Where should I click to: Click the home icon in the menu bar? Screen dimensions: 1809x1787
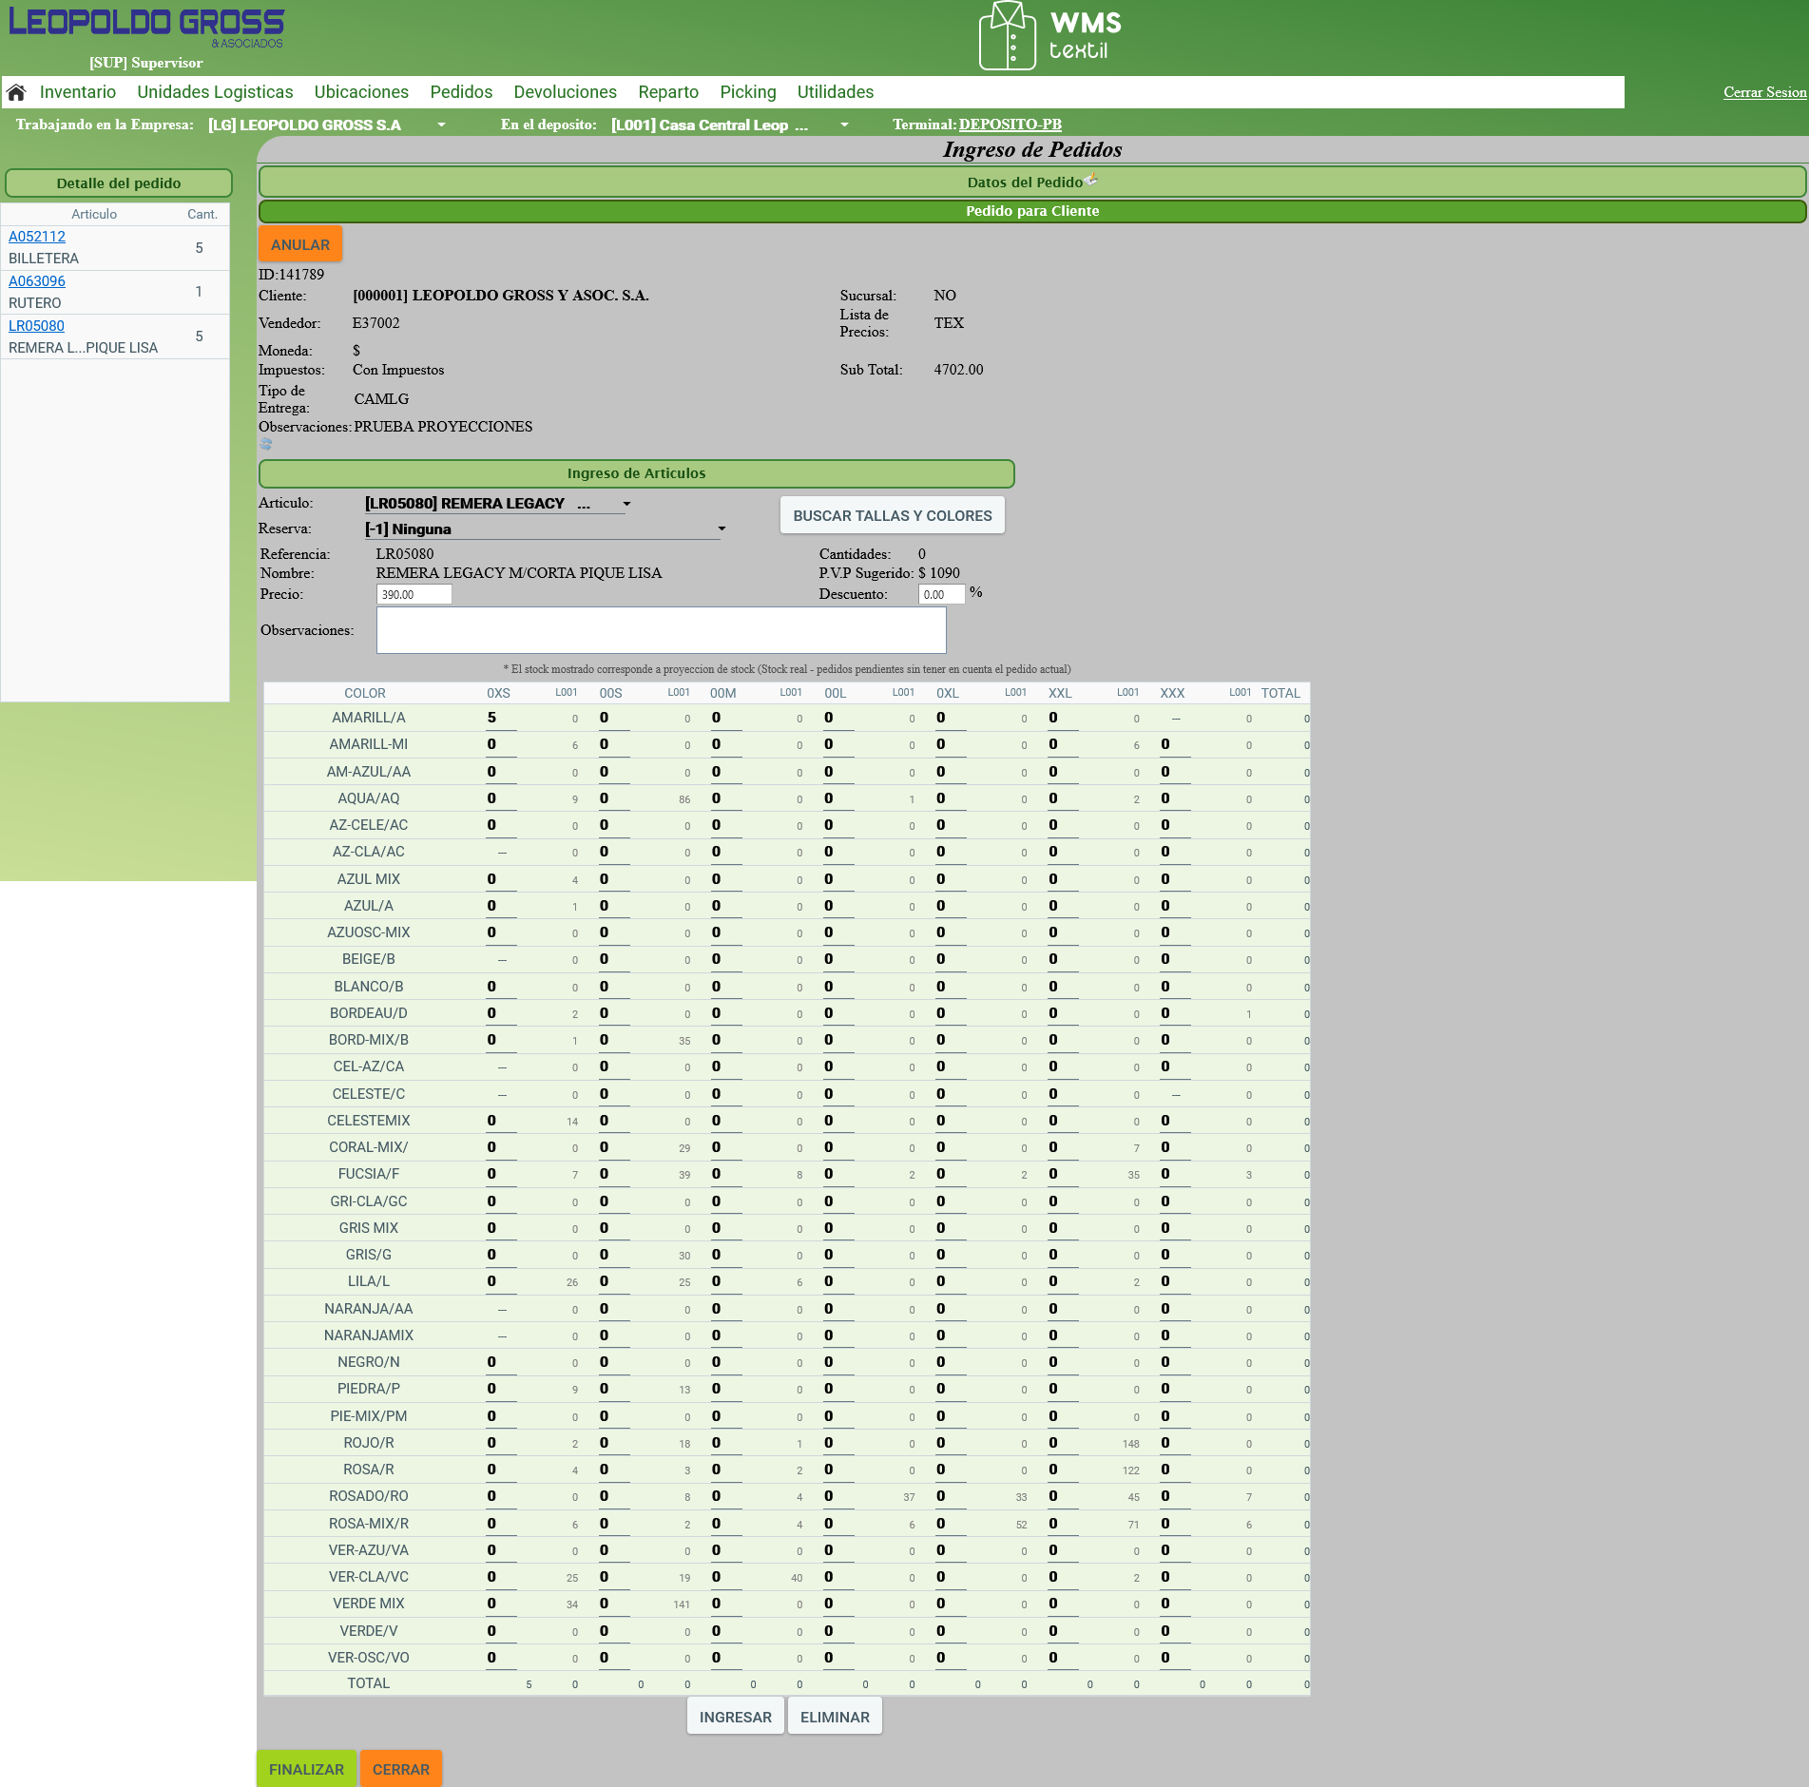[x=16, y=92]
